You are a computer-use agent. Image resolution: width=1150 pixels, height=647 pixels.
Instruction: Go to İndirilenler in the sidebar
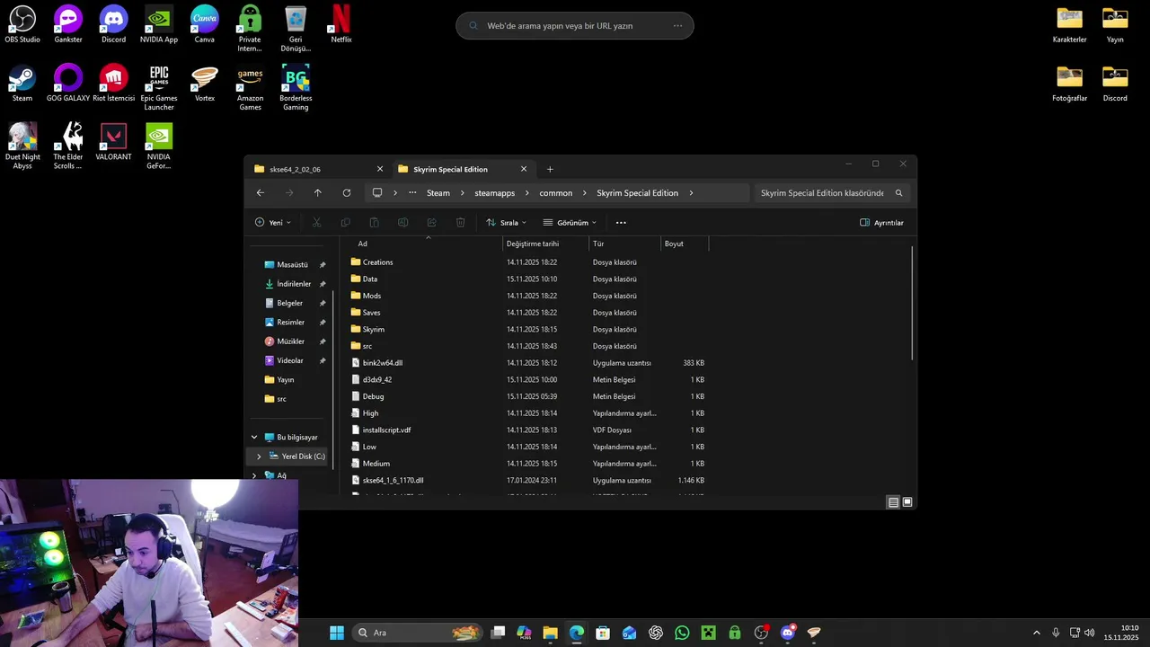click(x=294, y=284)
